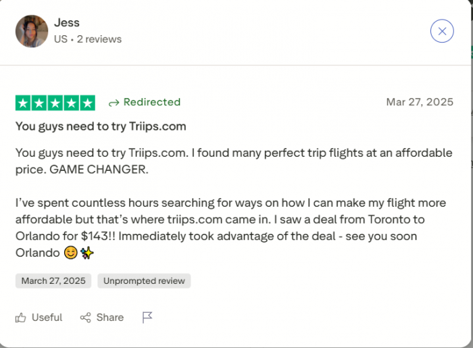Click the green Redirected label
The image size is (473, 348).
tap(152, 102)
